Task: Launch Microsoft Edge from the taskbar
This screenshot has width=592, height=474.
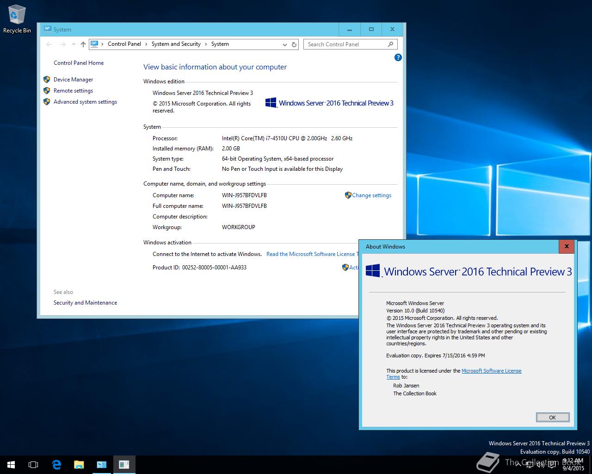Action: 56,465
